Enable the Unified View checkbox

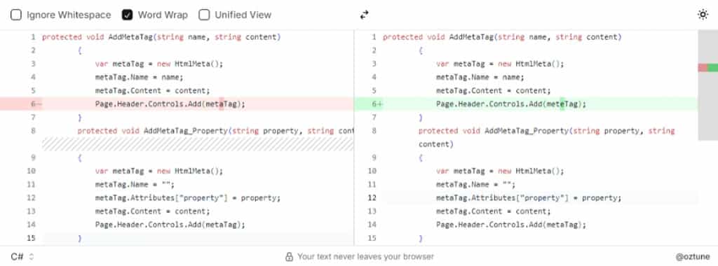click(x=204, y=15)
